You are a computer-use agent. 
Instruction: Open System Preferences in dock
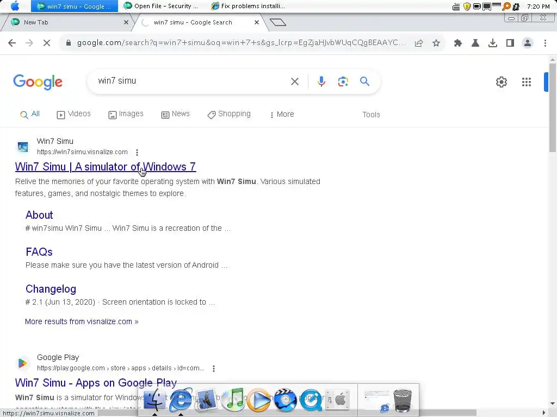(x=337, y=400)
